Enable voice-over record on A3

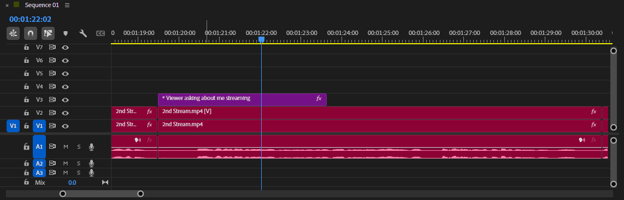point(92,173)
